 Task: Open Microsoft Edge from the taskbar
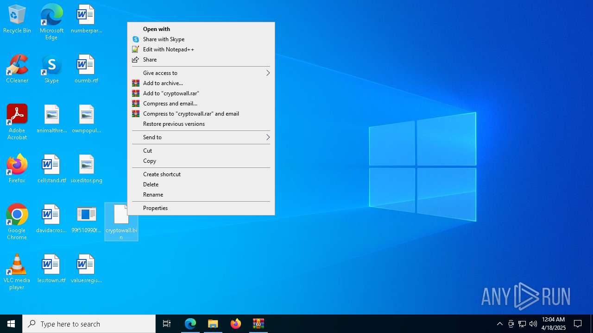190,324
